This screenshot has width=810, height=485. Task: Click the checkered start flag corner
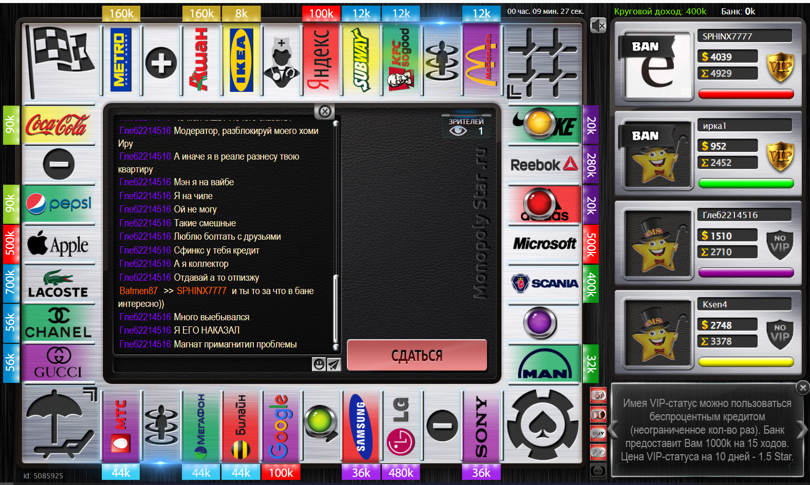[x=60, y=62]
